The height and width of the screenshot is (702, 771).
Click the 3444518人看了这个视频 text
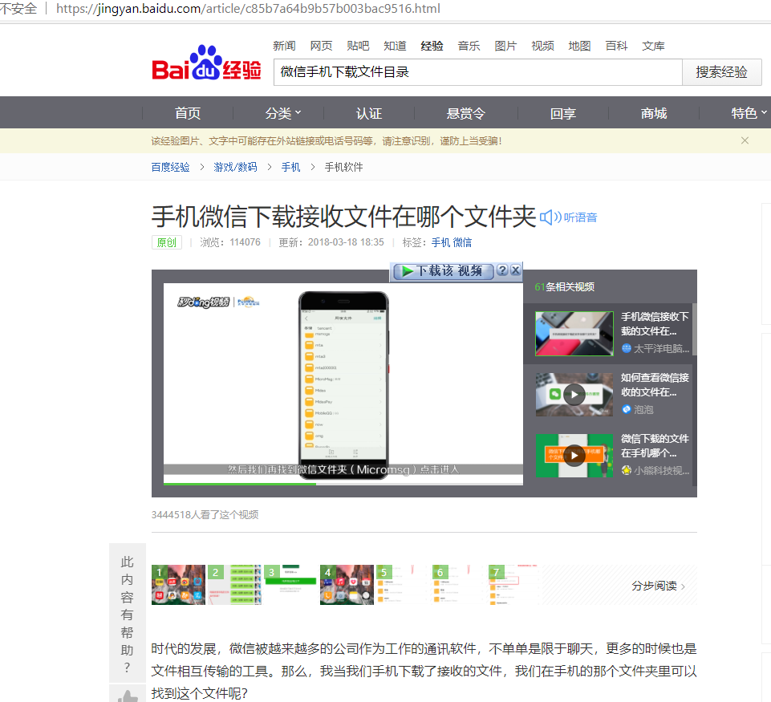pyautogui.click(x=205, y=515)
